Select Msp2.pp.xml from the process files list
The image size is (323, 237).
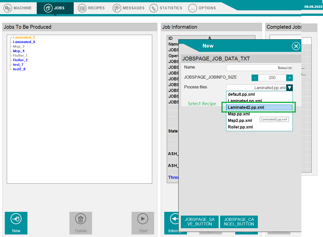click(x=240, y=120)
